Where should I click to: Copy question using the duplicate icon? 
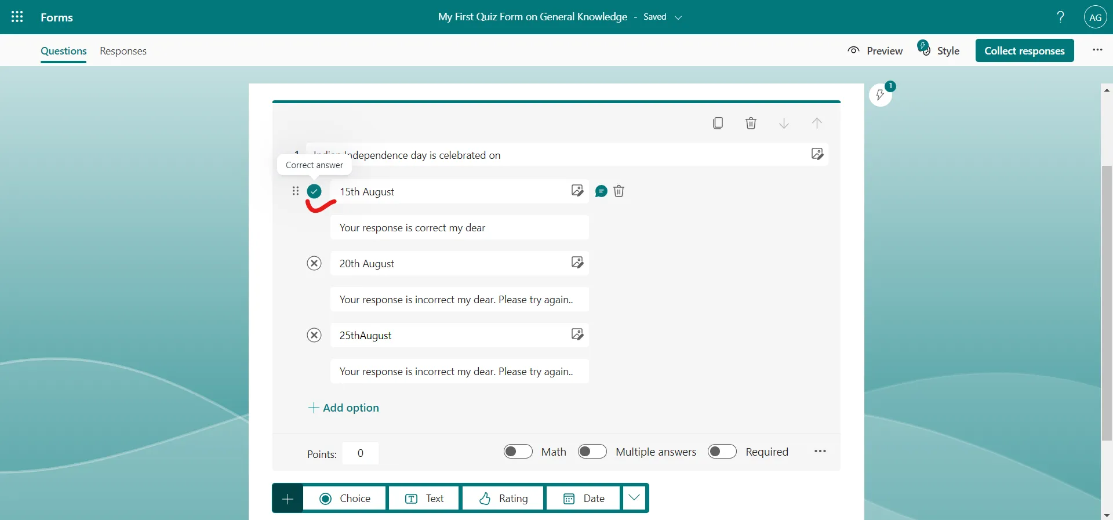click(718, 123)
